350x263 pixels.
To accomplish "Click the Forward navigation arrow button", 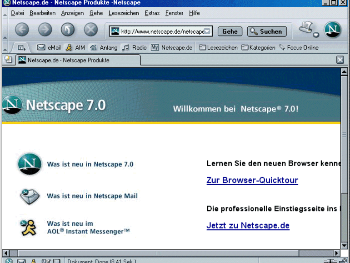I will (45, 30).
